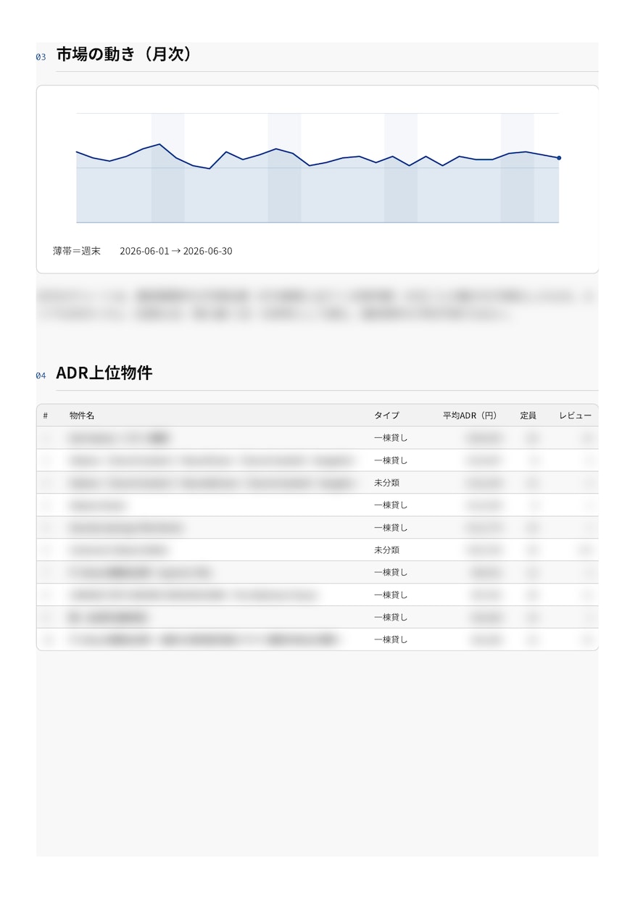Click the section number 04 label

tap(41, 376)
